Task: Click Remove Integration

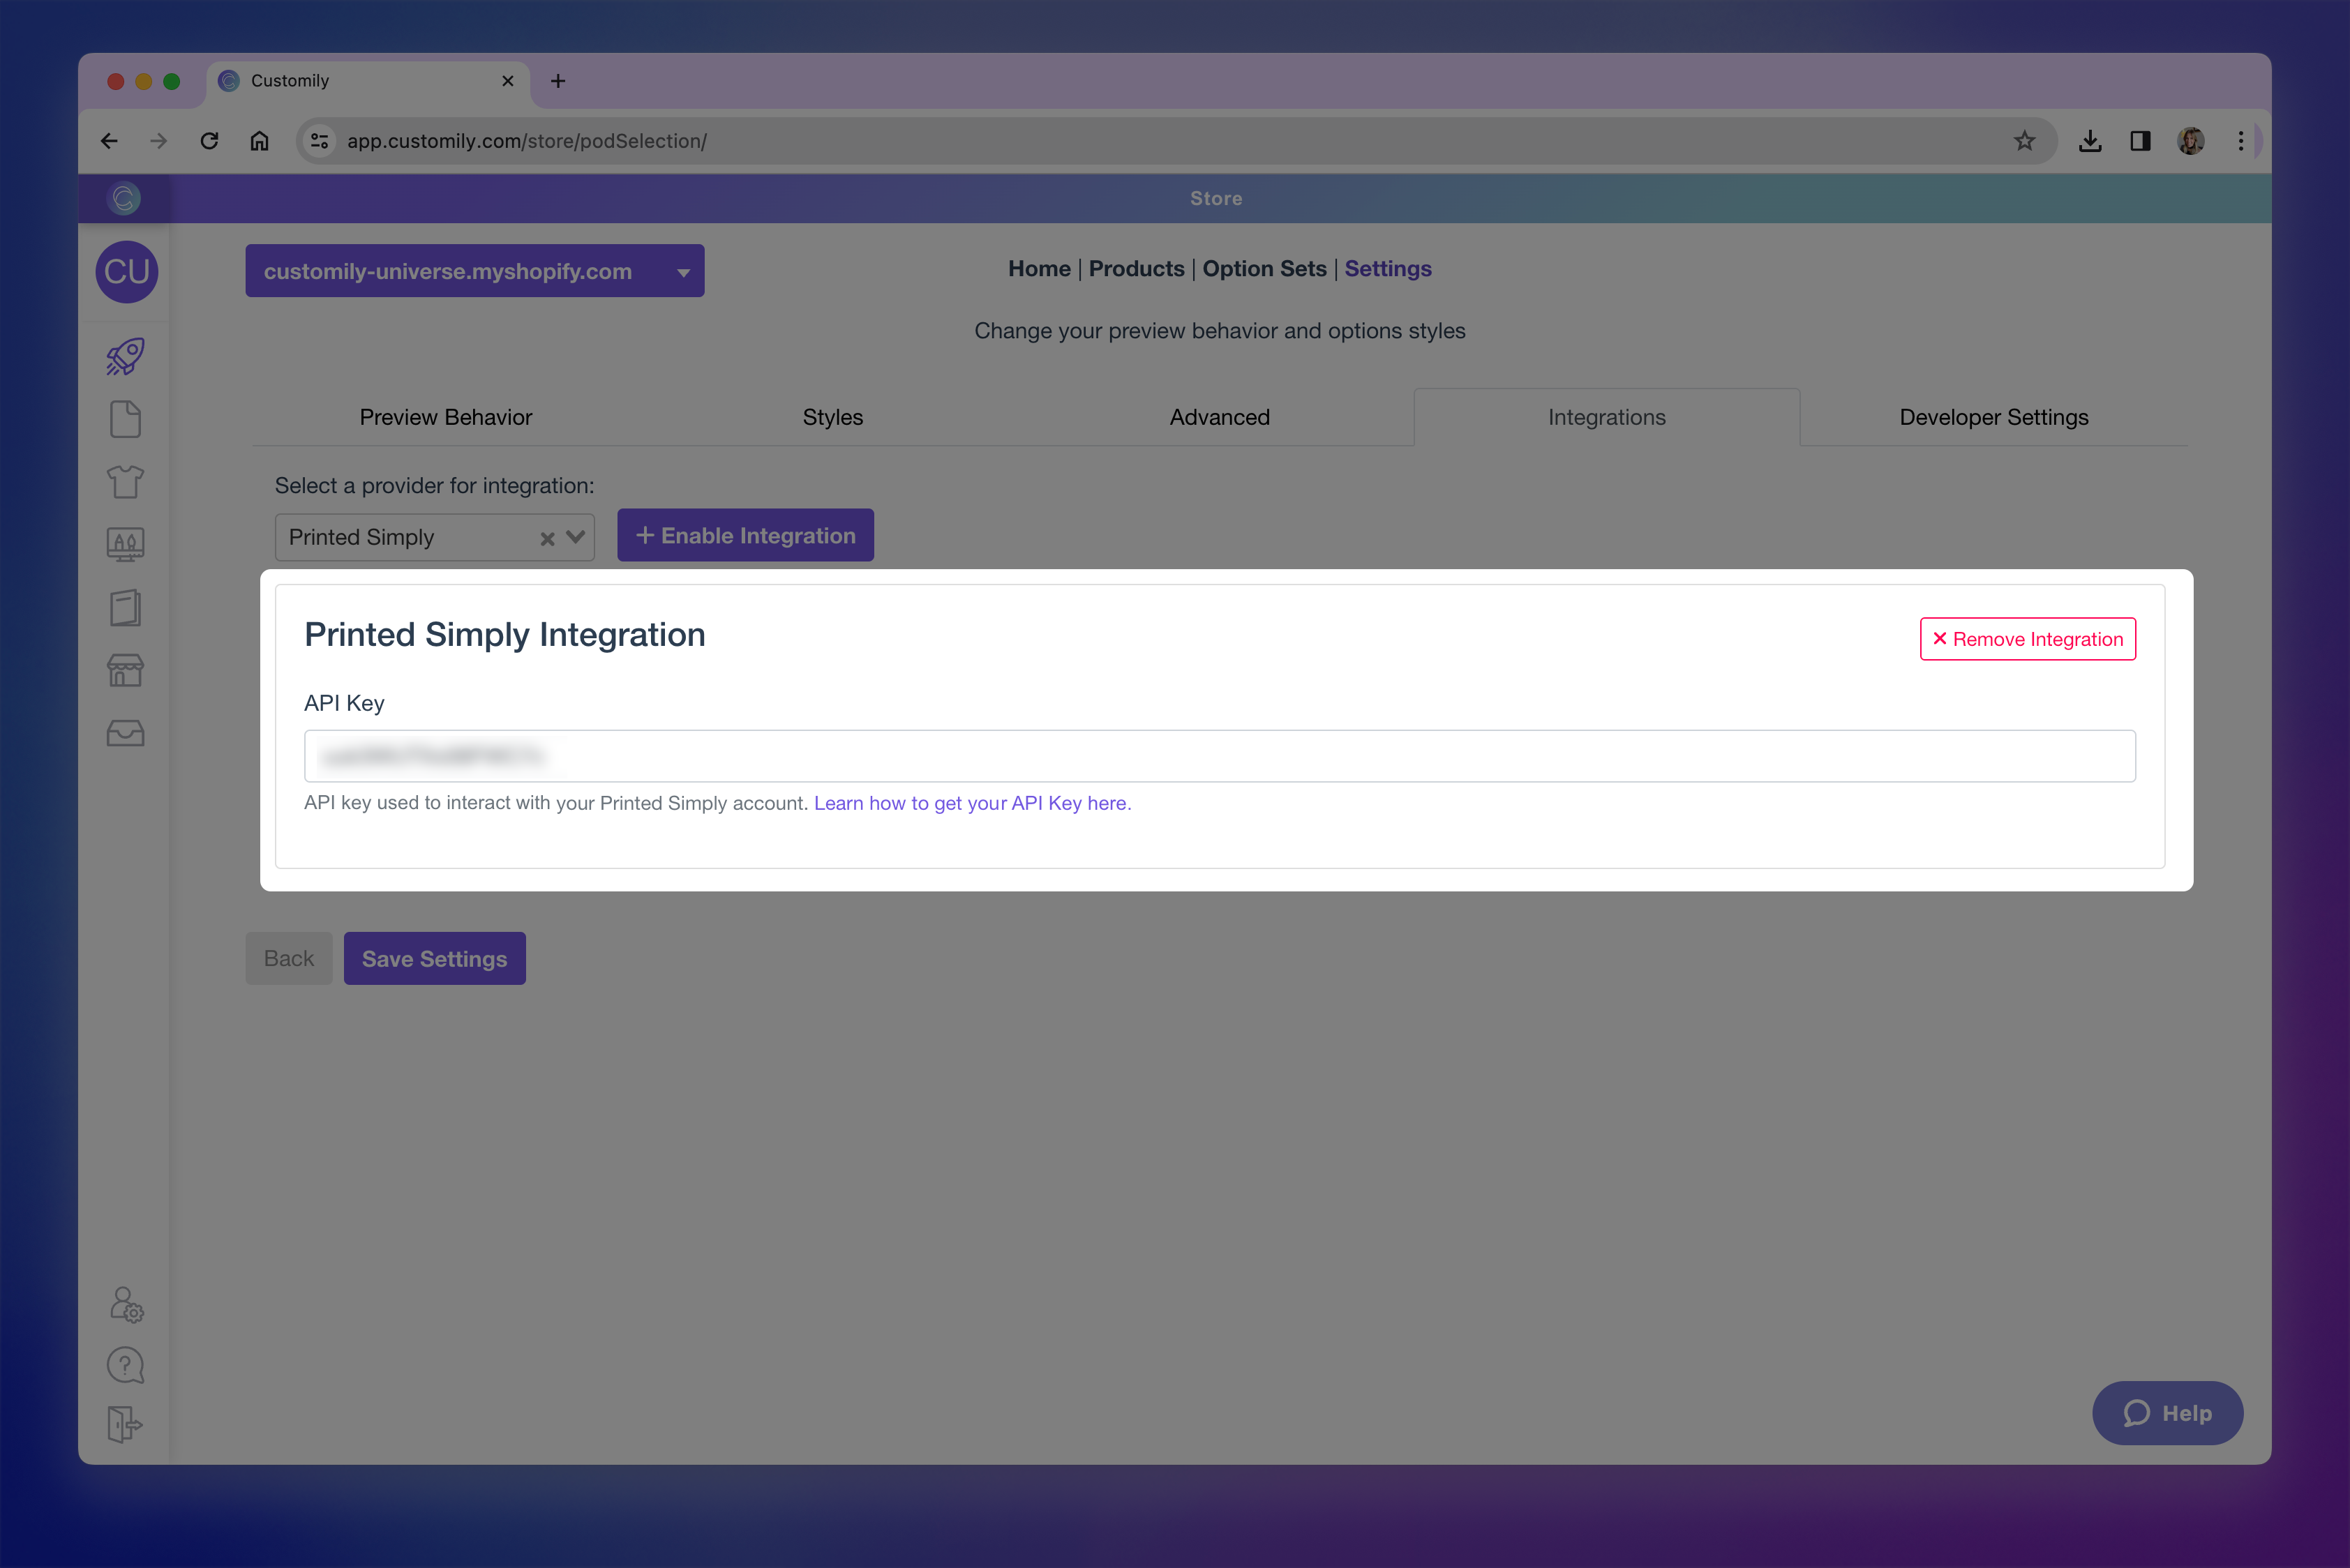Action: pyautogui.click(x=2027, y=639)
